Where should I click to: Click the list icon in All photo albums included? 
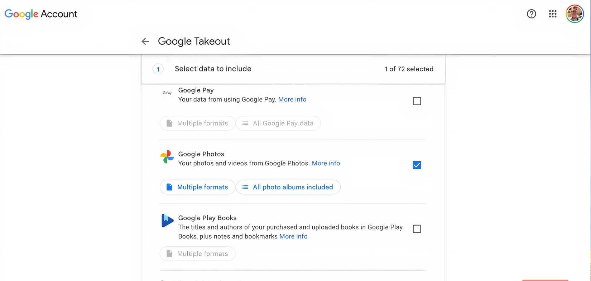point(245,187)
